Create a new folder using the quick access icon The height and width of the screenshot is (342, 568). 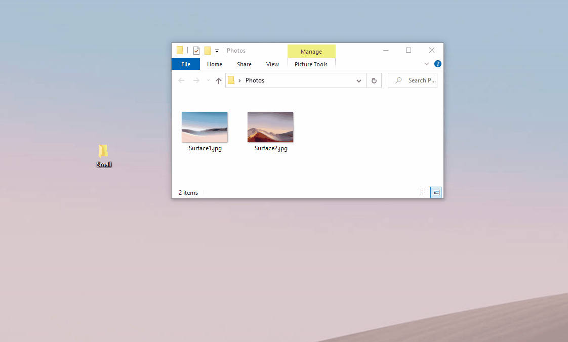(208, 50)
